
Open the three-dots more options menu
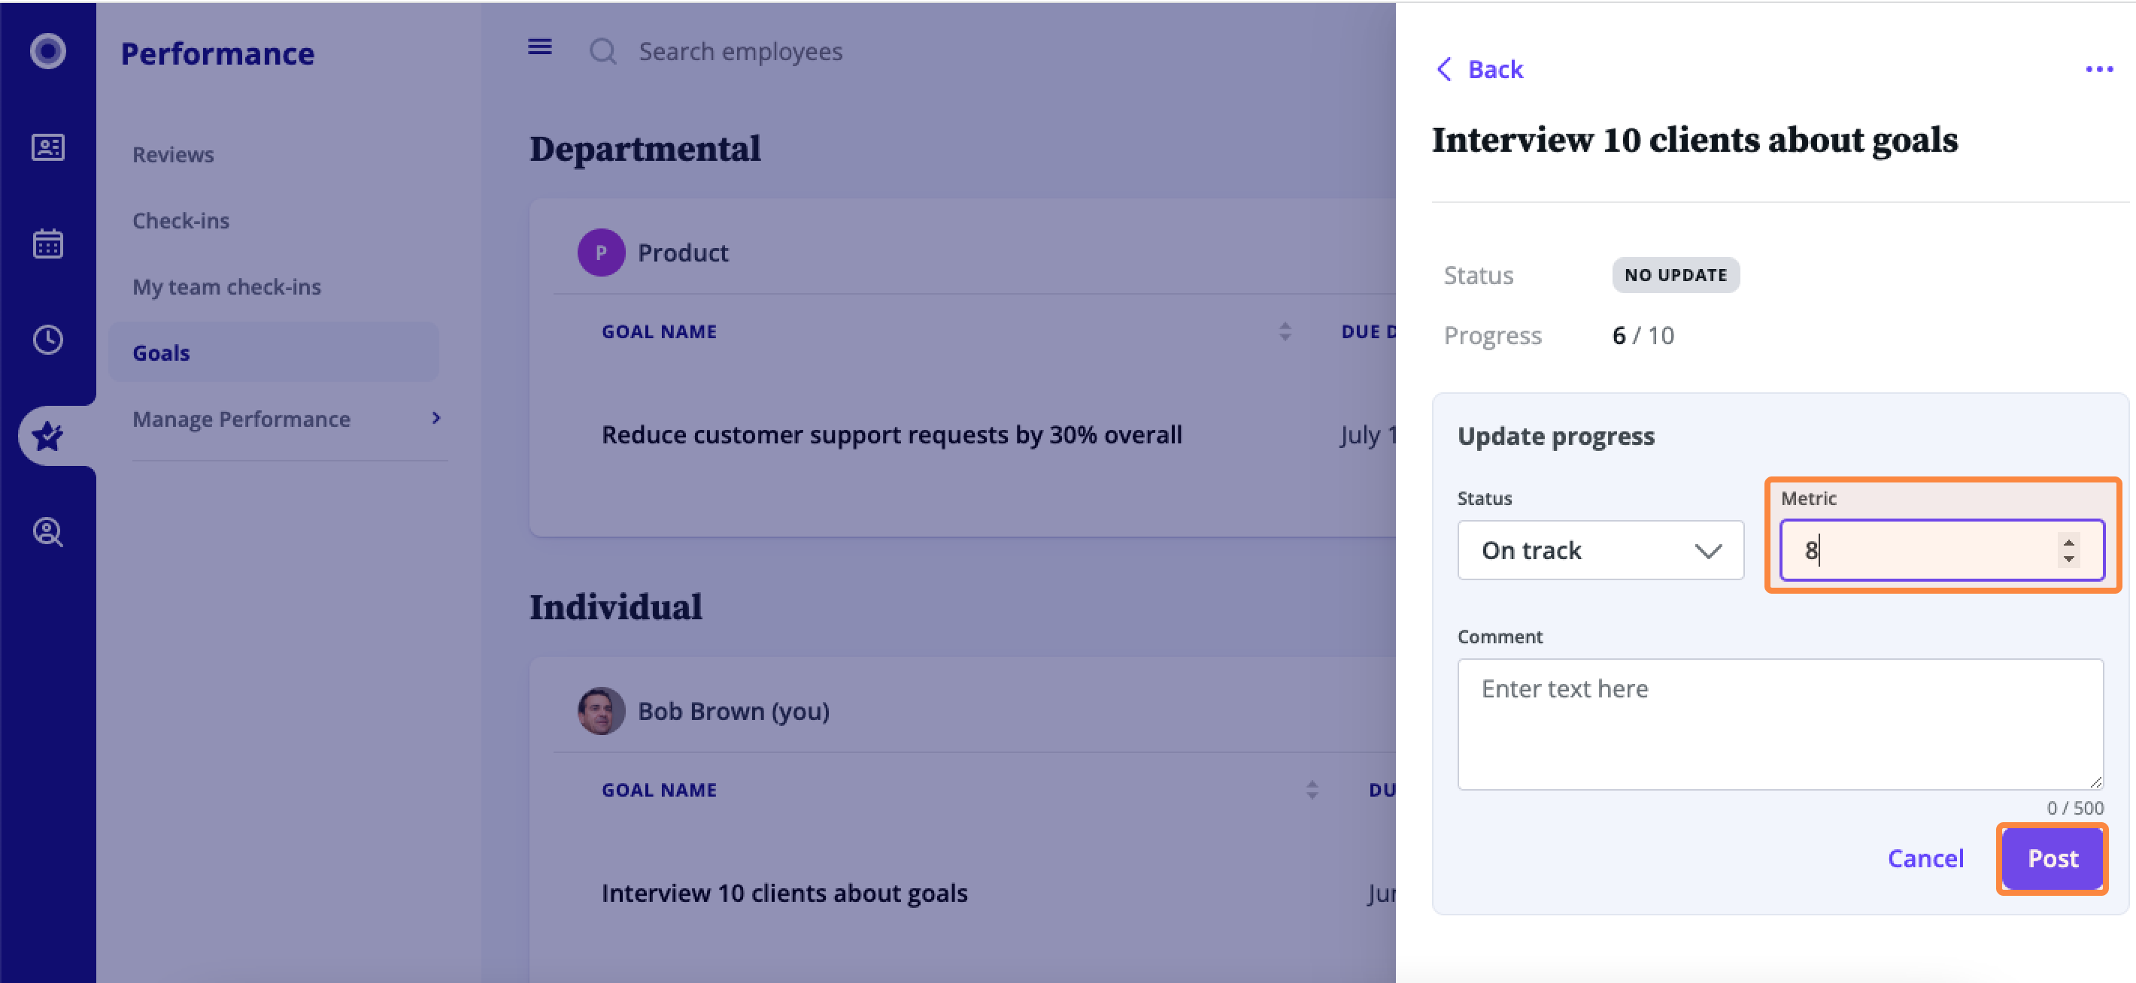tap(2098, 70)
